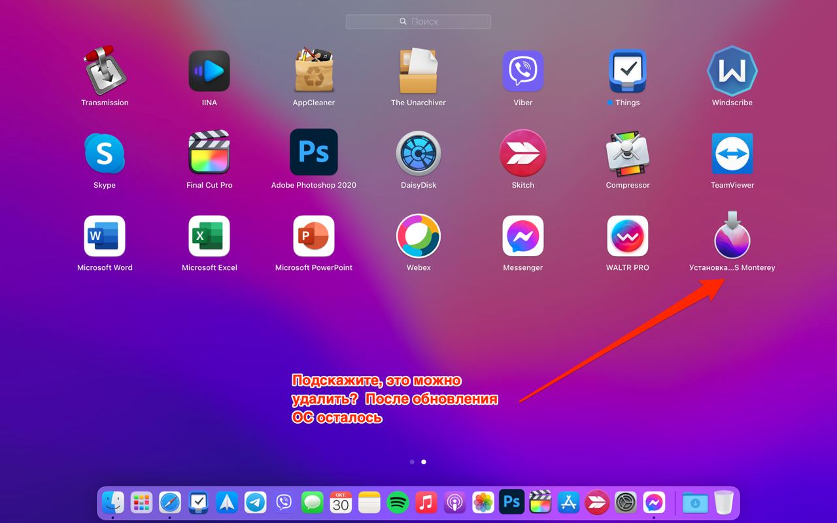The width and height of the screenshot is (837, 523).
Task: Open AppCleaner in Launchpad
Action: tap(314, 70)
